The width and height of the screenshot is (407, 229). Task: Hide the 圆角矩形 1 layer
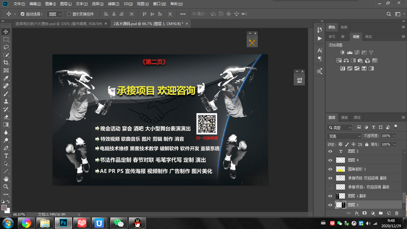click(x=330, y=169)
